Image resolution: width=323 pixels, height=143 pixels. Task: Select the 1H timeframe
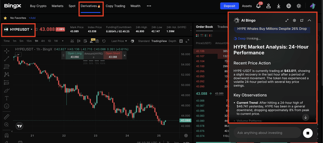pos(36,41)
